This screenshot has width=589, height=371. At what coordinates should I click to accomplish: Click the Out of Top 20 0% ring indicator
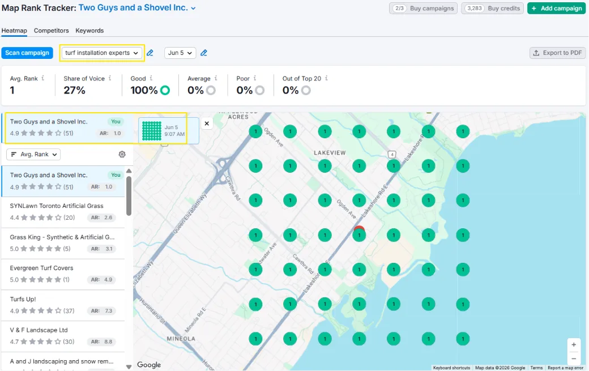pos(306,90)
